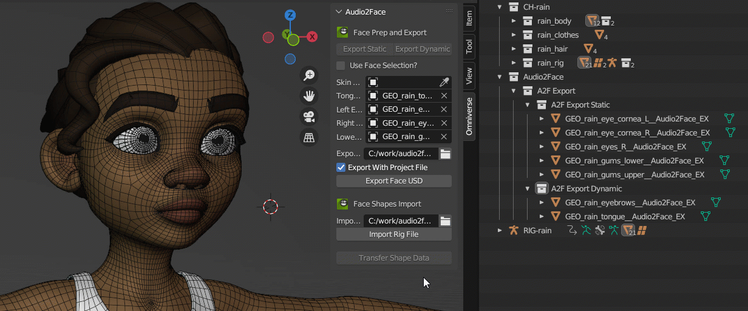Click the negative X axis gizmo circle

(268, 38)
